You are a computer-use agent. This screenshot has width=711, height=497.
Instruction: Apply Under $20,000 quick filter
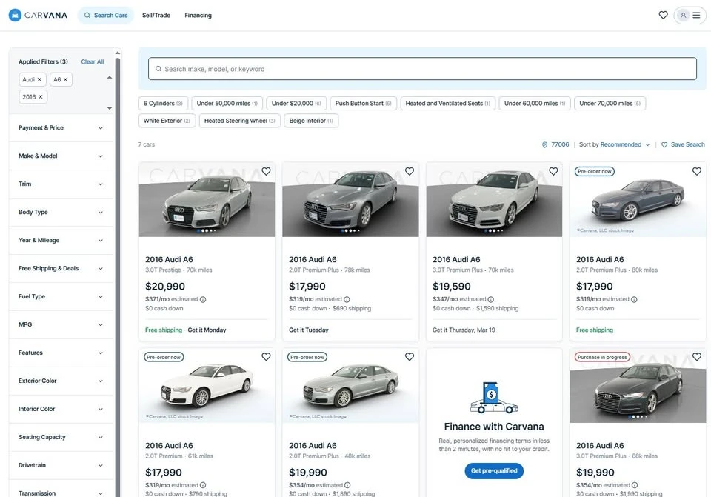296,104
